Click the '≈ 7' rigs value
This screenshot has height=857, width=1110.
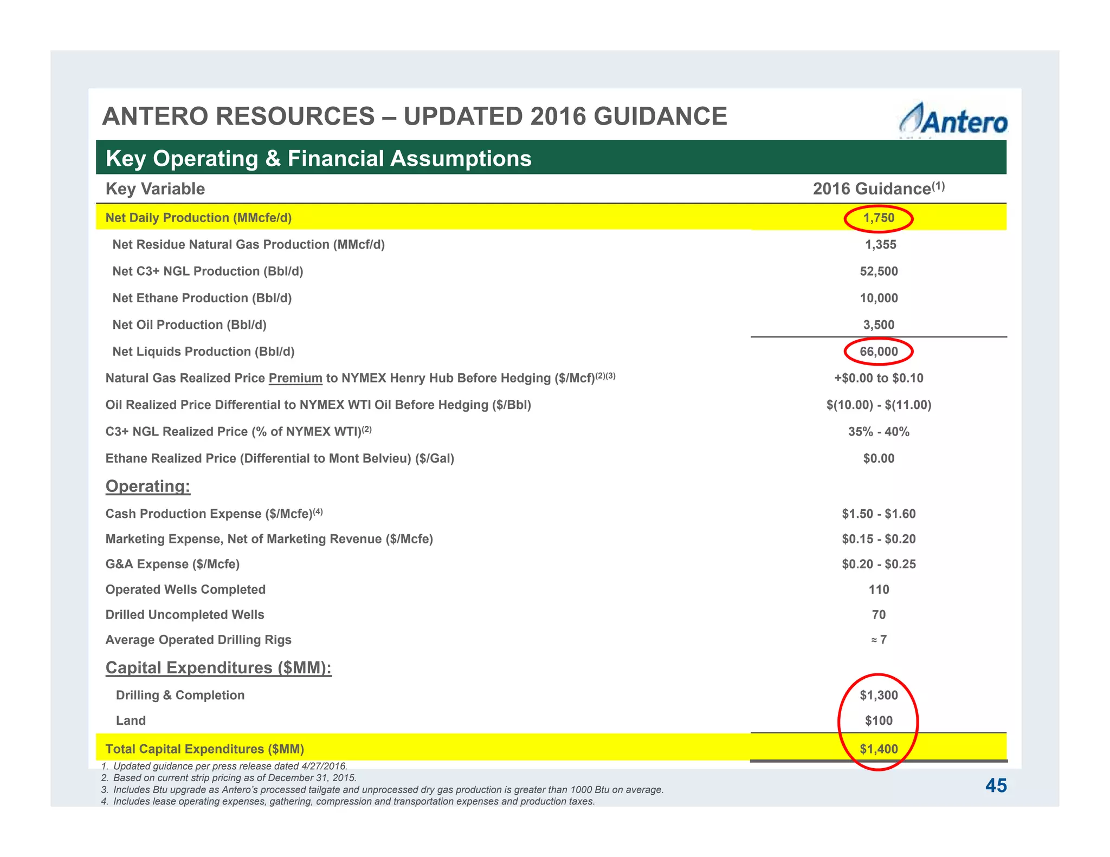pyautogui.click(x=879, y=640)
